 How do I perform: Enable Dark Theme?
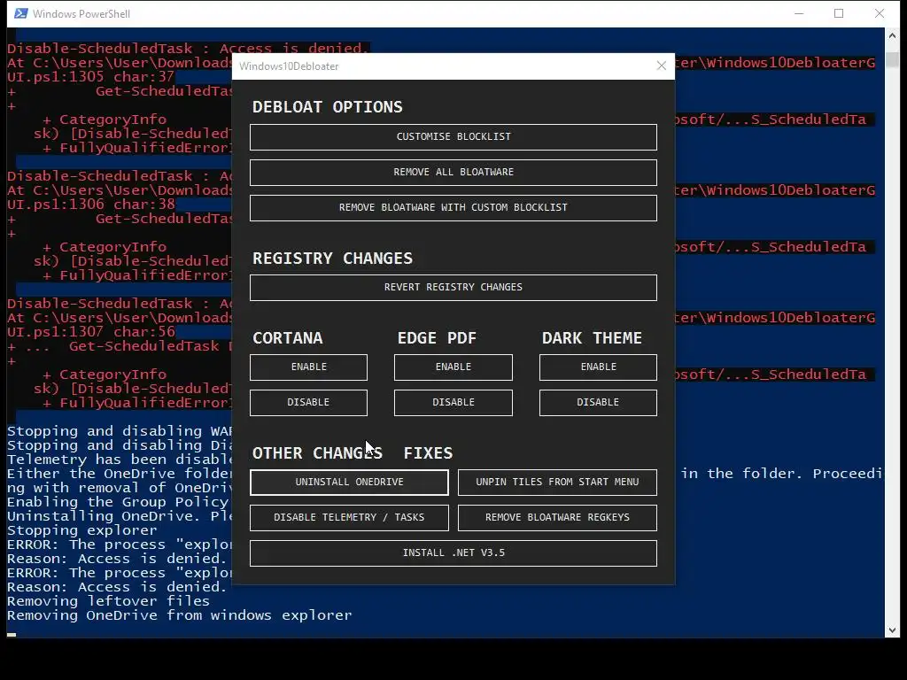[598, 367]
